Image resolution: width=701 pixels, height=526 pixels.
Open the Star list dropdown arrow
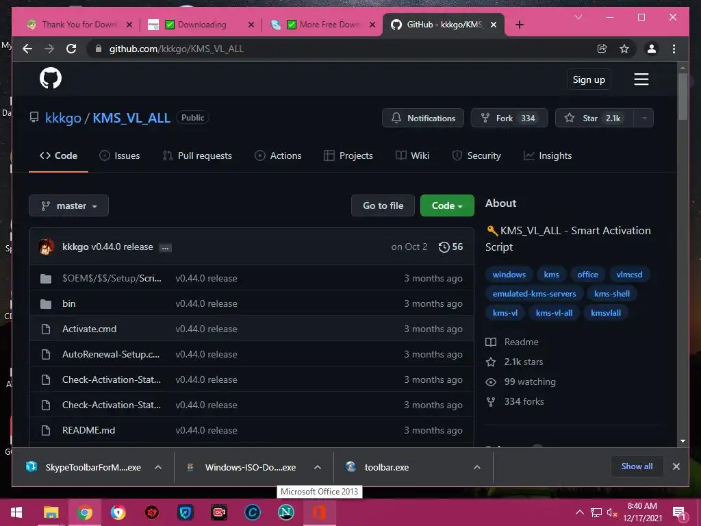[x=644, y=118]
